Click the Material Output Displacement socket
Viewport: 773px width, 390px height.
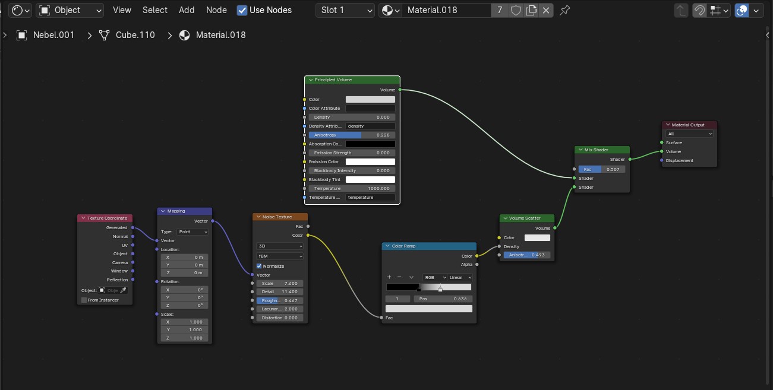[662, 160]
